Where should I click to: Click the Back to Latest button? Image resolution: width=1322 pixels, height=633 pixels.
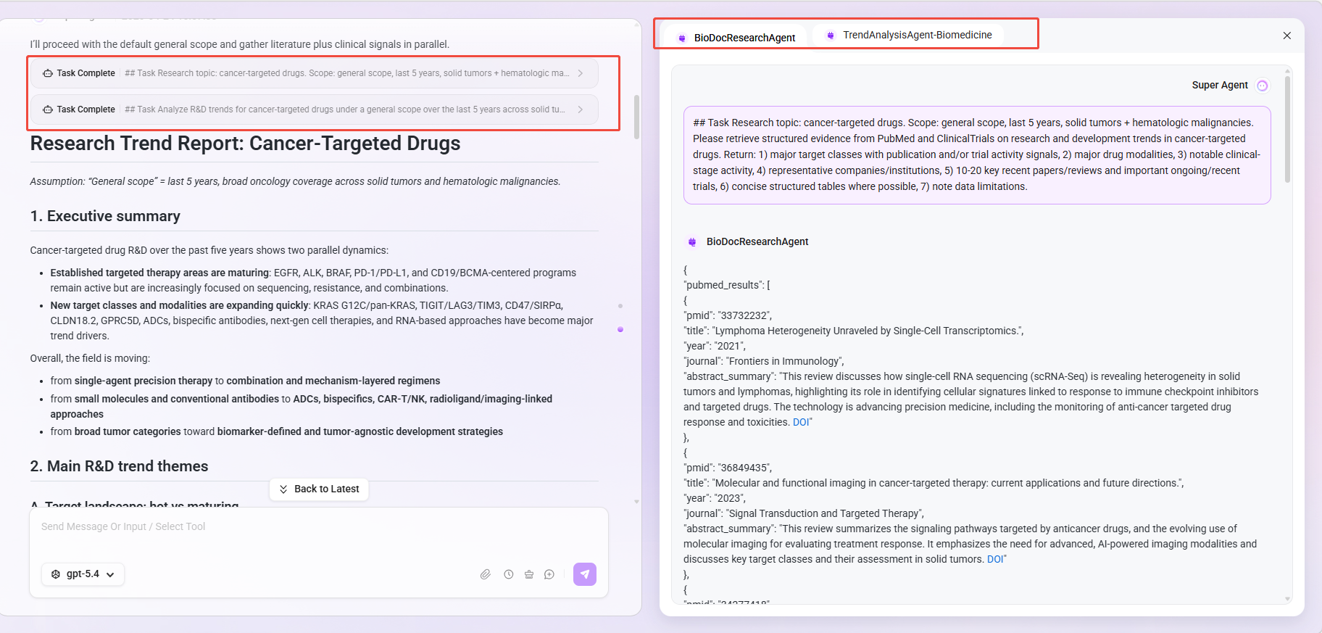(319, 489)
